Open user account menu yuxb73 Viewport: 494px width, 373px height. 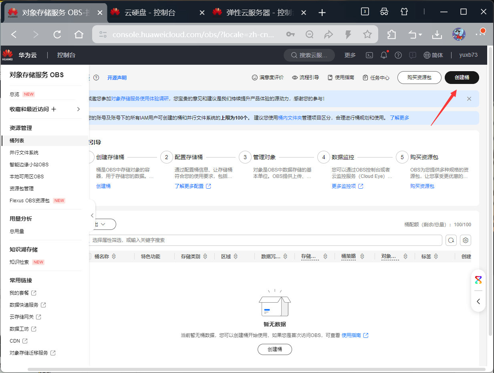[468, 55]
